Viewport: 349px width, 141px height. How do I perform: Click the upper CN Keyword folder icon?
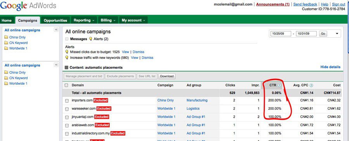pos(6,43)
